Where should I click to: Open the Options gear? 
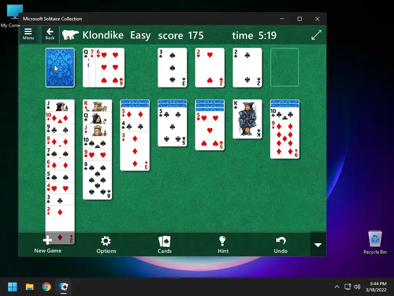coord(106,244)
